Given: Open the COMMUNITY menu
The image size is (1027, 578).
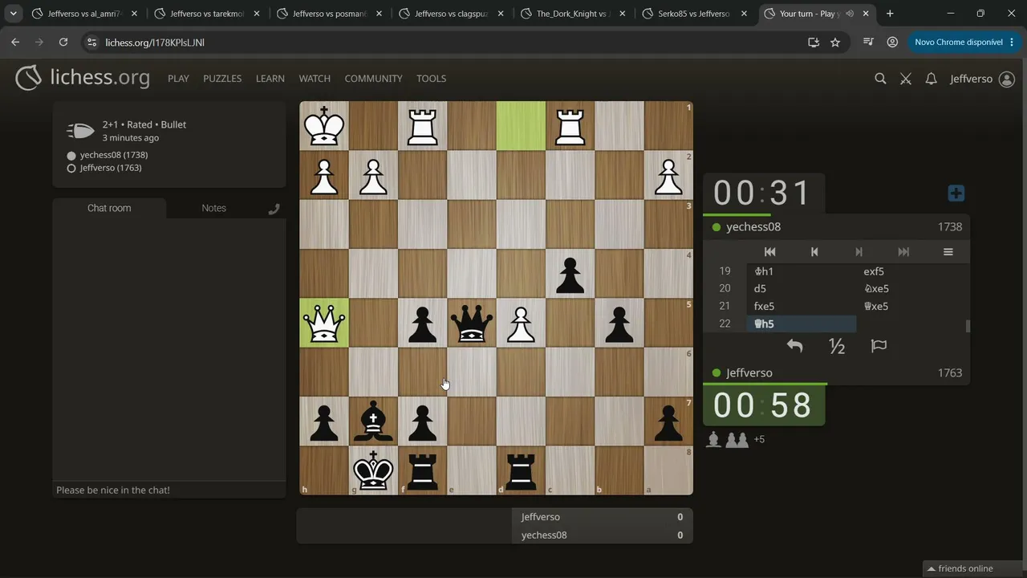Looking at the screenshot, I should [x=373, y=79].
